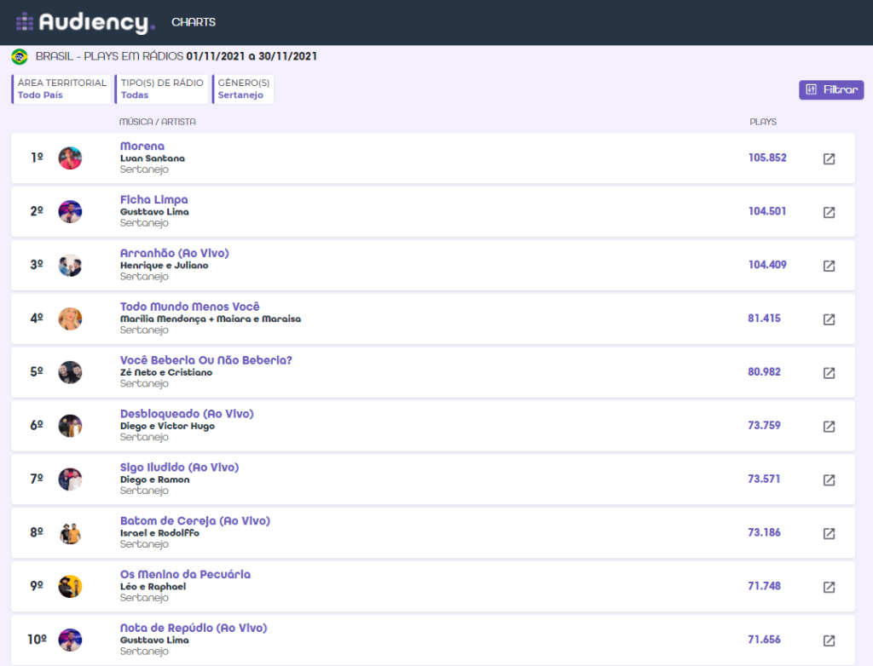
Task: Open the song Os Menino da Pecuária
Action: (x=185, y=574)
